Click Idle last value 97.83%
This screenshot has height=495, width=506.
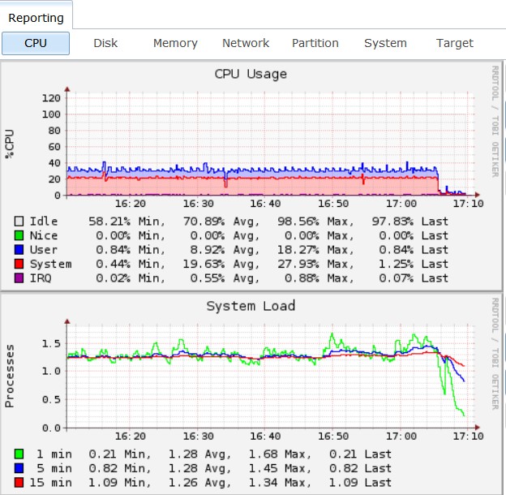pos(392,222)
